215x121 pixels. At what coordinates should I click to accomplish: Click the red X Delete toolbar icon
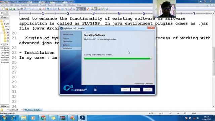click(x=43, y=9)
